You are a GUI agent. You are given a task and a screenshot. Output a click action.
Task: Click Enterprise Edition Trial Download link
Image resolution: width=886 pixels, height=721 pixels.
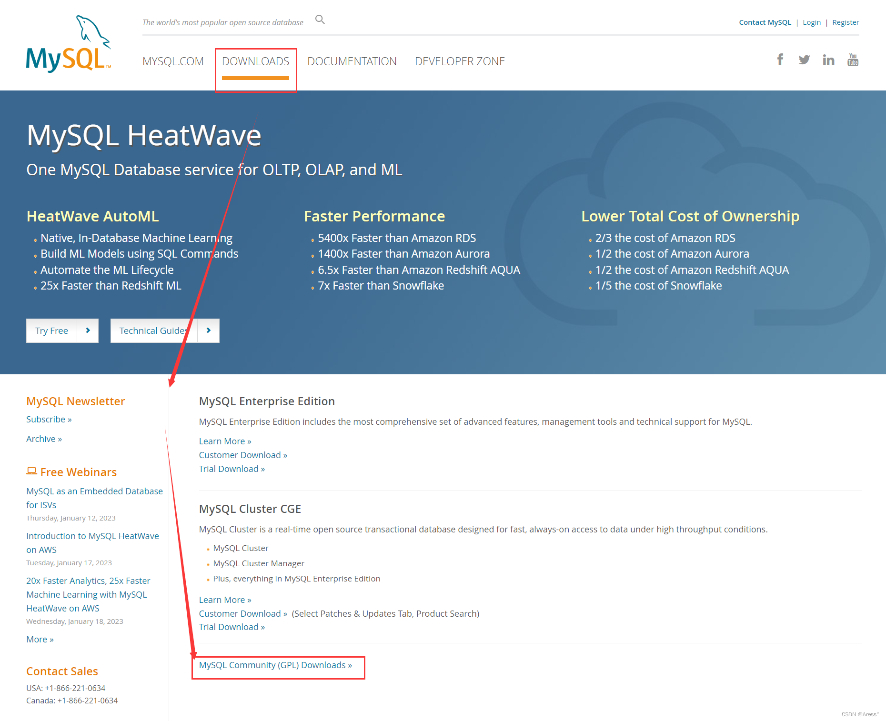tap(232, 469)
